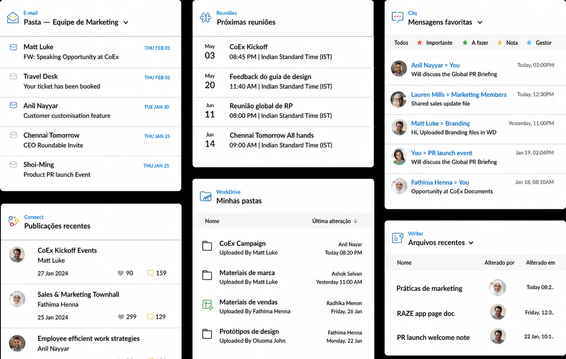Viewport: 566px width, 359px height.
Task: Expand the Arquivos recentes dropdown chevron
Action: coord(471,243)
